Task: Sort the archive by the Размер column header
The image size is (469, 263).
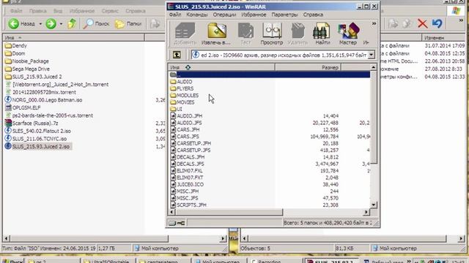Action: pyautogui.click(x=308, y=67)
